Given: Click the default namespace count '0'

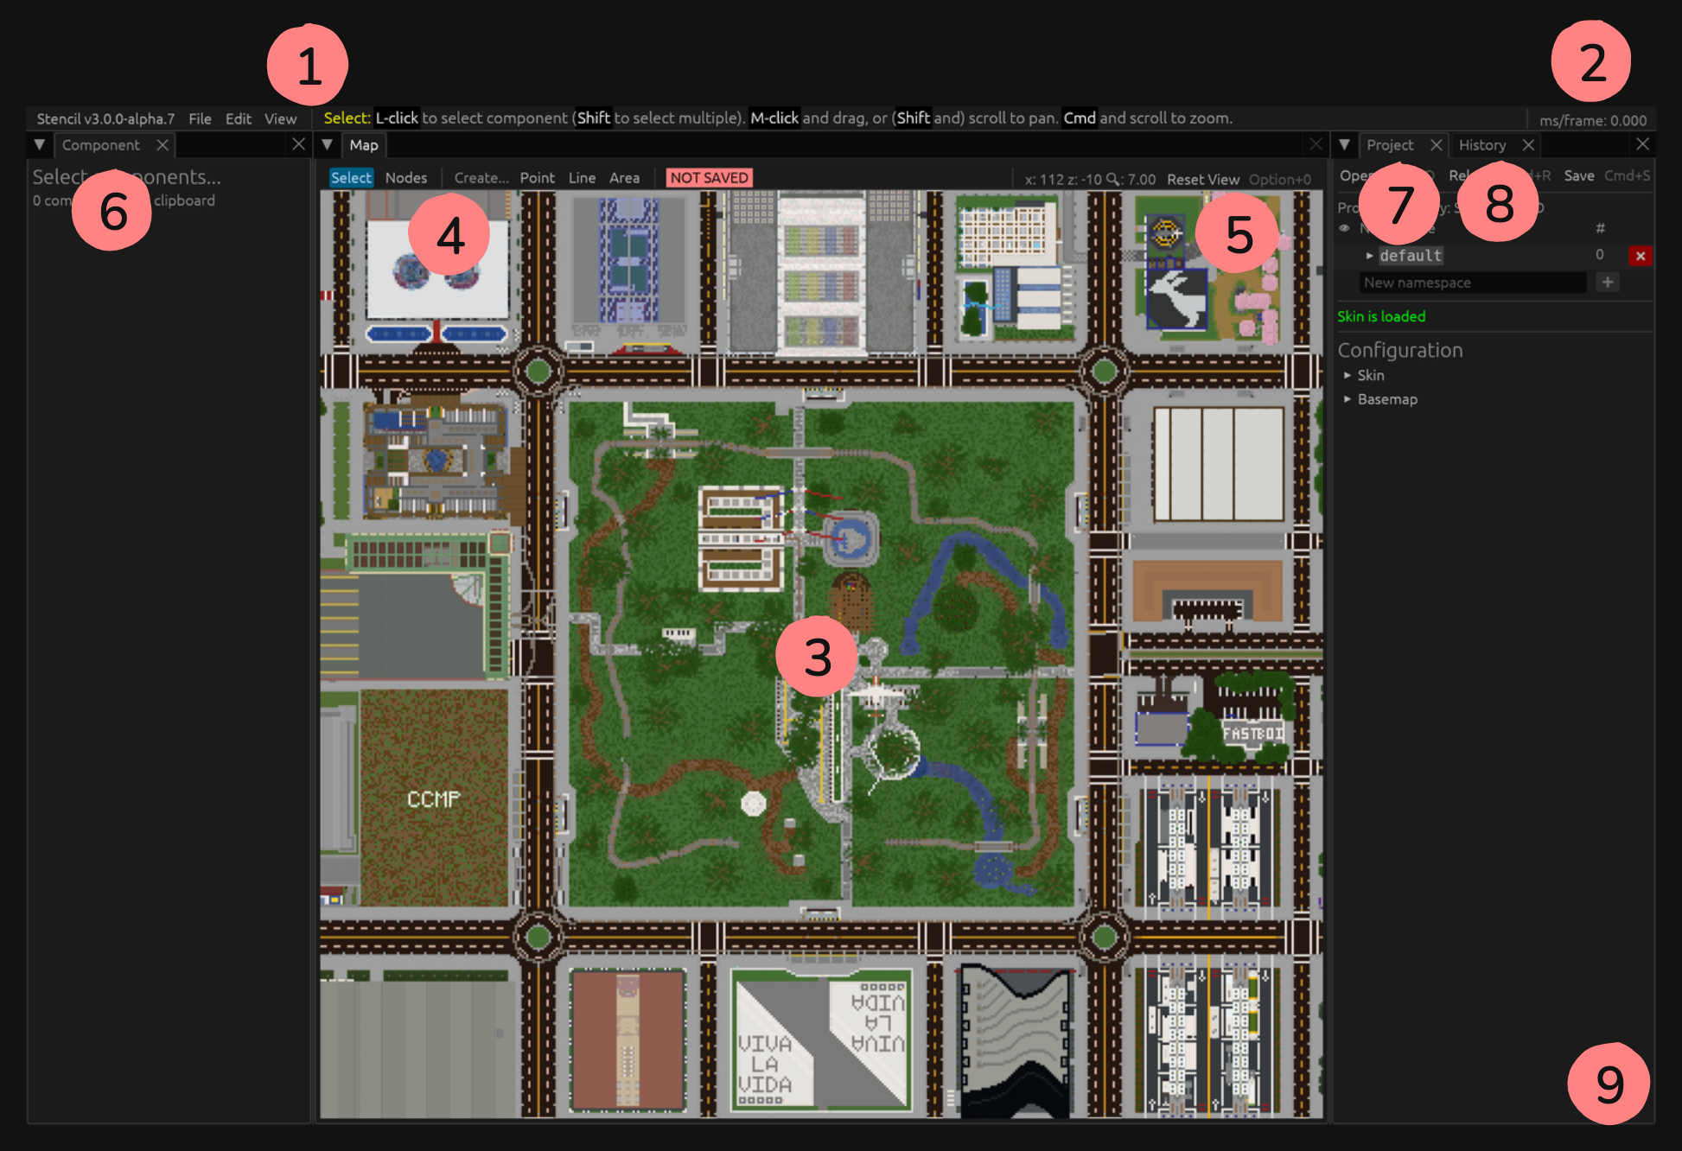Looking at the screenshot, I should click(x=1599, y=255).
